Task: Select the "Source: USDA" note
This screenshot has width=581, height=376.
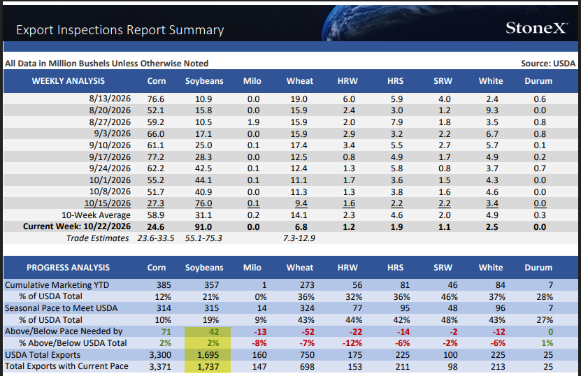Action: click(x=548, y=64)
